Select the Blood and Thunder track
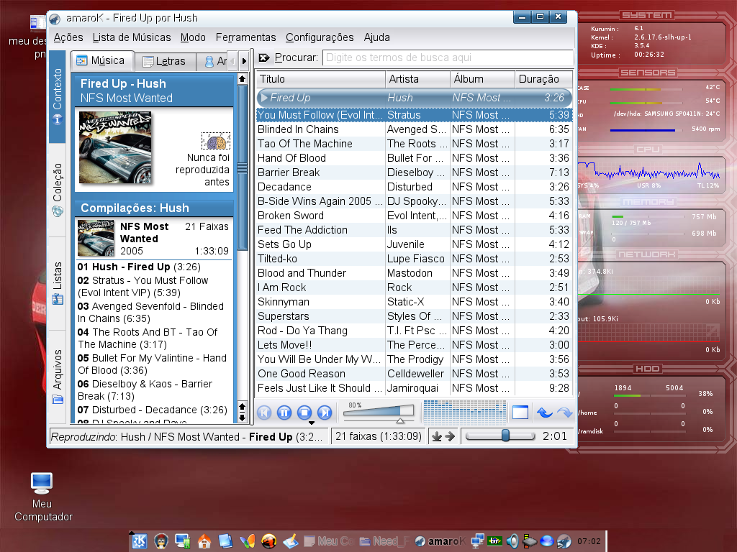This screenshot has height=552, width=737. (x=414, y=273)
